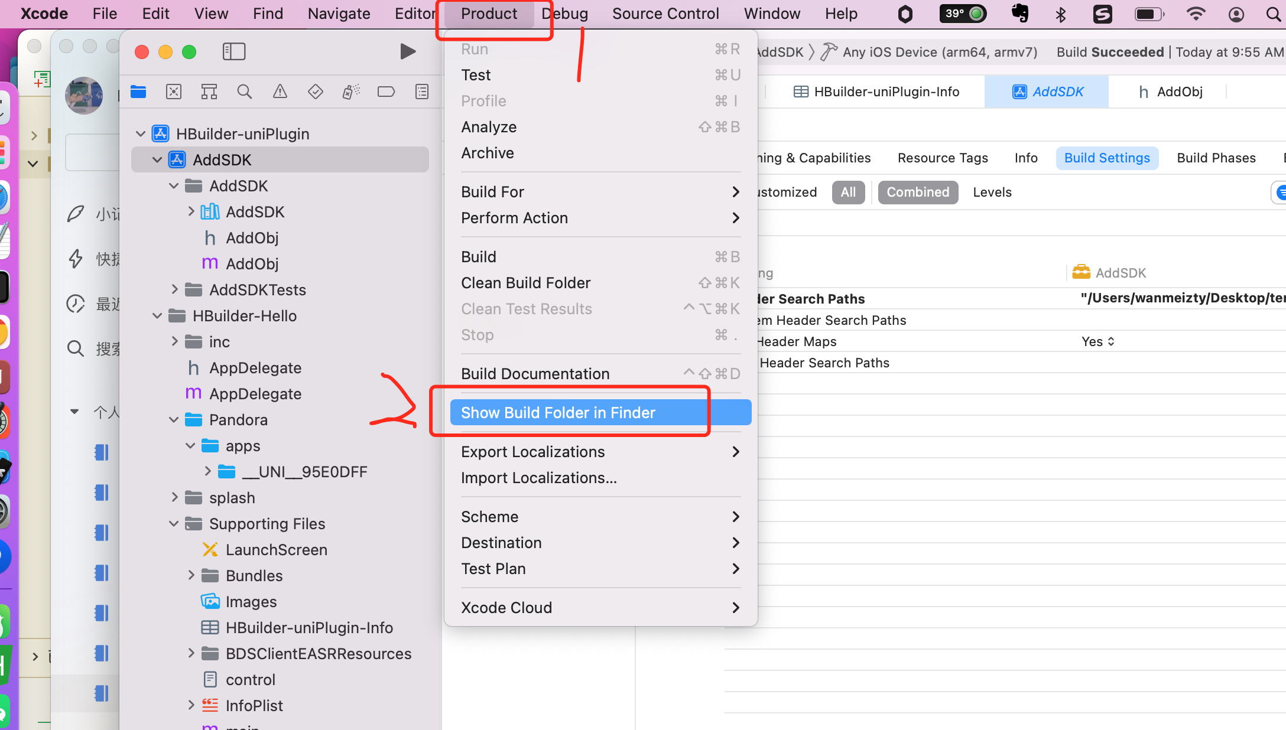
Task: Open the Wi-Fi status menu icon
Action: [1196, 14]
